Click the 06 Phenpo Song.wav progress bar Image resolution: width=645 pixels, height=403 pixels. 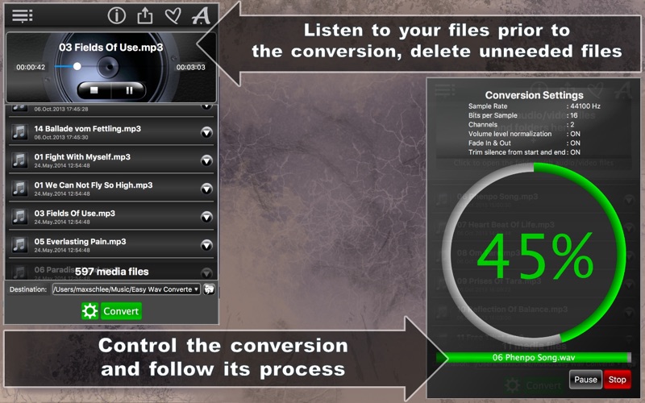tap(534, 357)
